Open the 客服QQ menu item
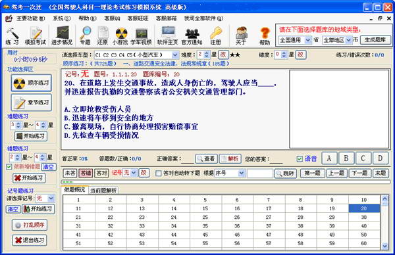The width and height of the screenshot is (395, 255). 112,18
